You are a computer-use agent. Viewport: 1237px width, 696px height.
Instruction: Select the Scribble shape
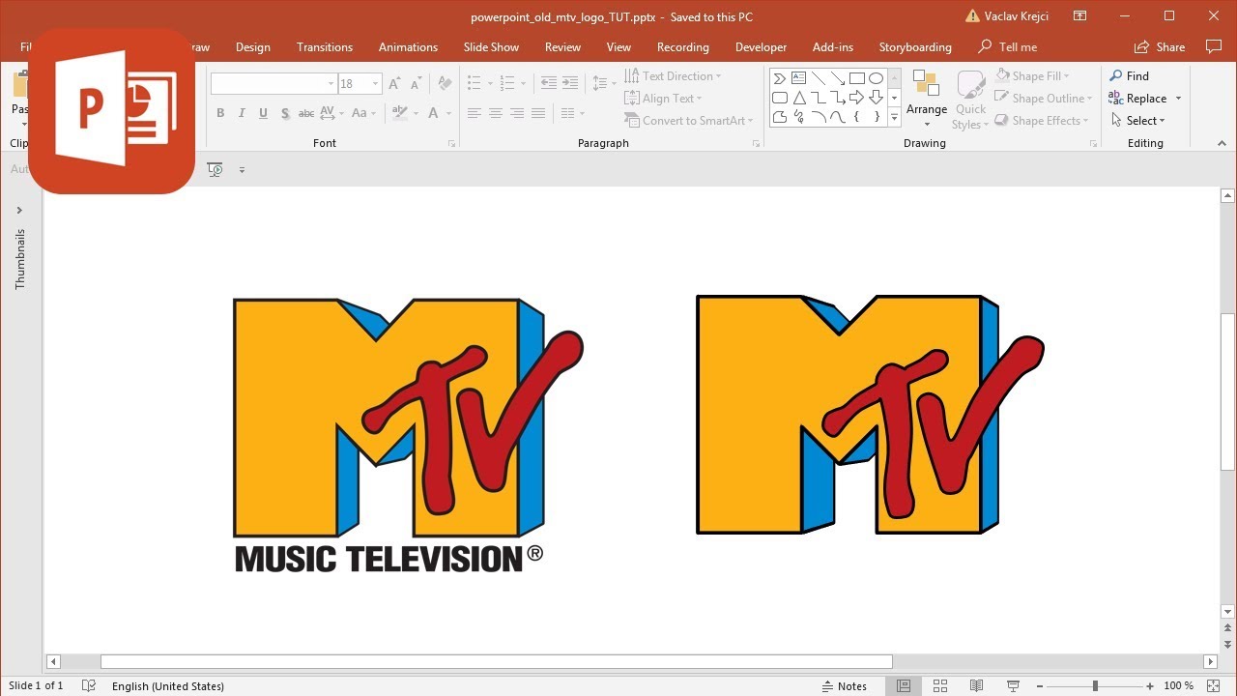coord(798,117)
